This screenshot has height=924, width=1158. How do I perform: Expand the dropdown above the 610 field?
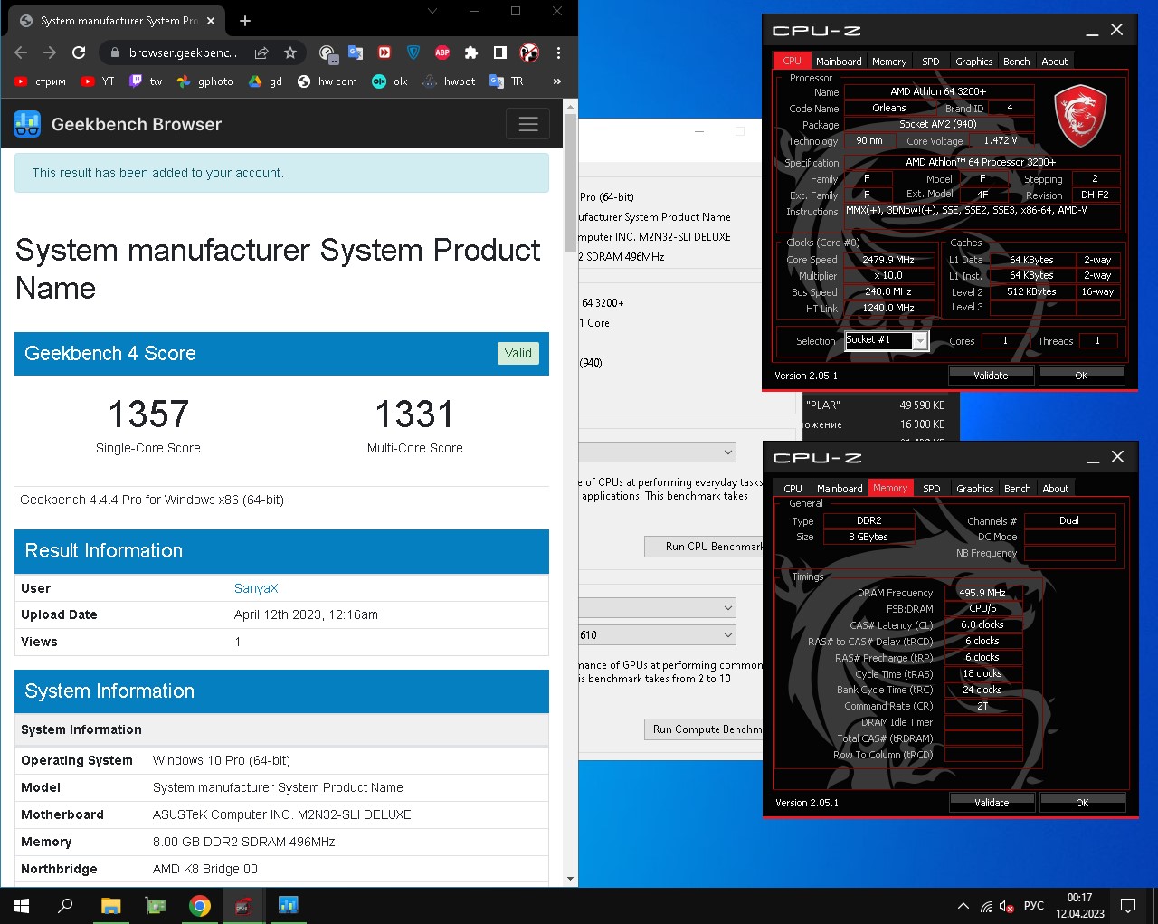click(x=658, y=608)
